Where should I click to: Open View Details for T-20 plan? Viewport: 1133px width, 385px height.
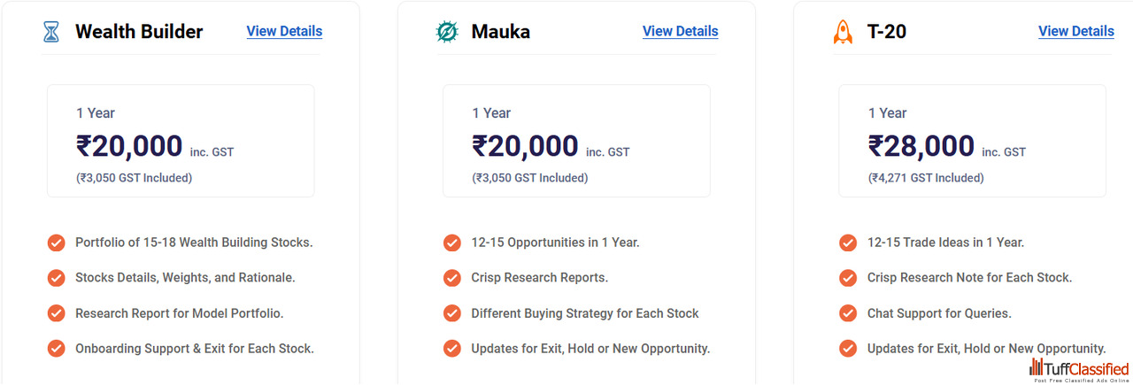(x=1075, y=31)
